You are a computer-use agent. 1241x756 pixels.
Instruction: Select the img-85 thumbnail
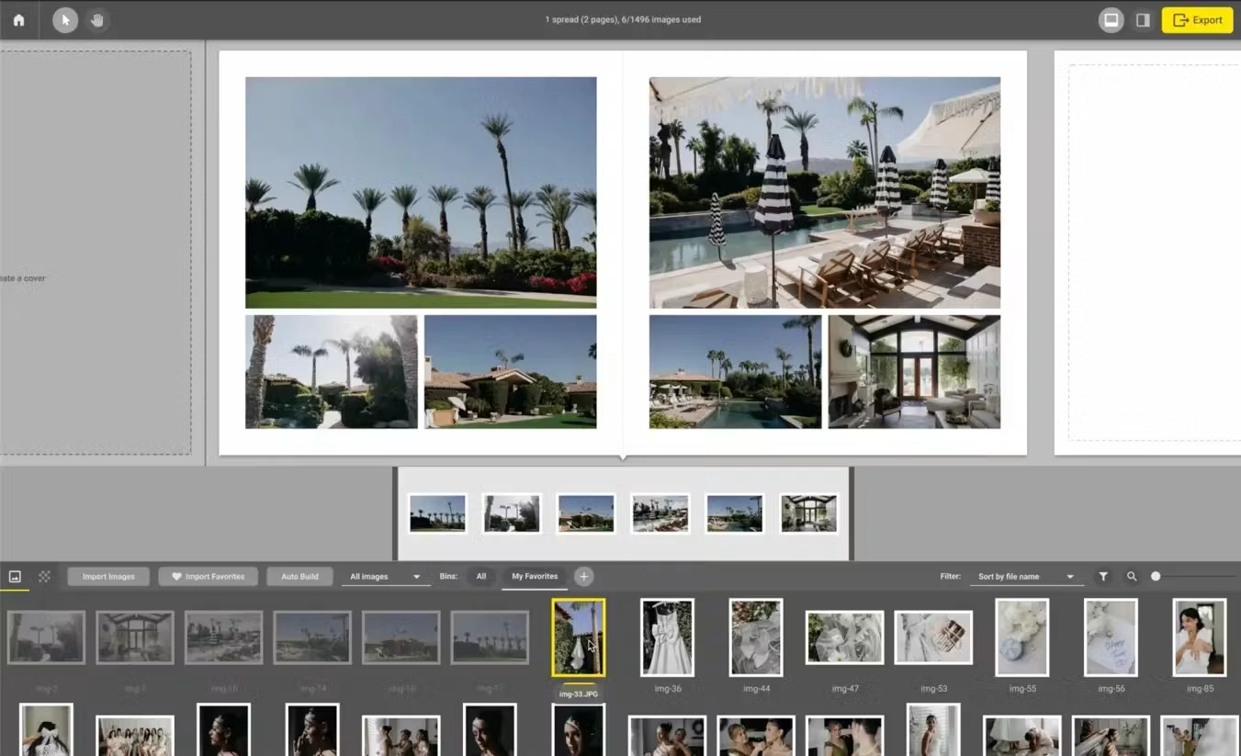click(1200, 638)
